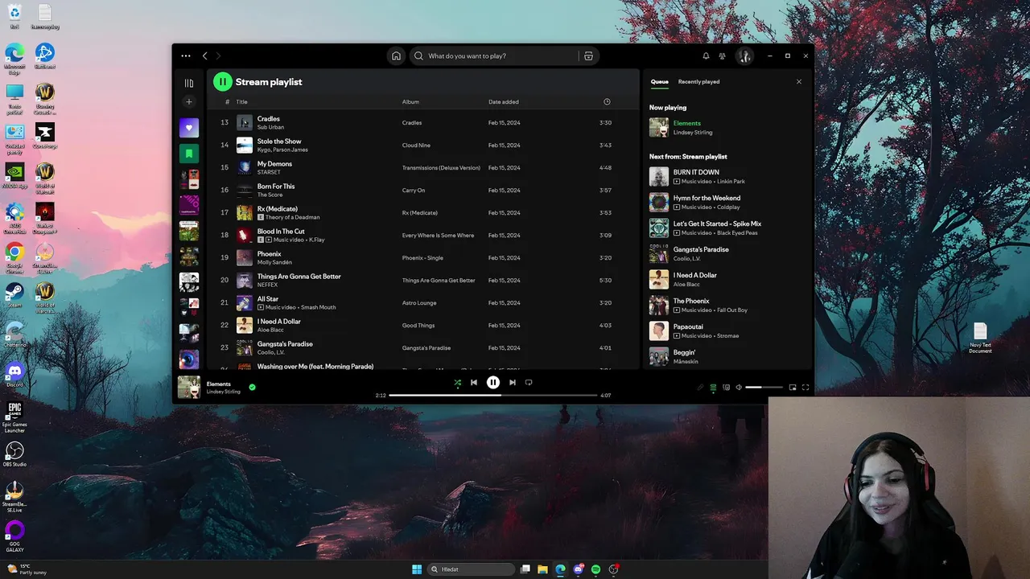Toggle liked check next to Elements
The width and height of the screenshot is (1030, 579).
[x=252, y=387]
